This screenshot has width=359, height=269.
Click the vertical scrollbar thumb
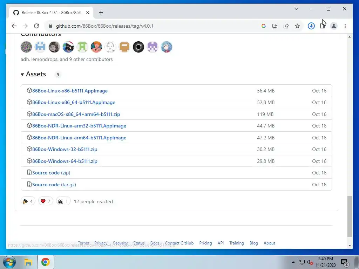click(x=350, y=216)
